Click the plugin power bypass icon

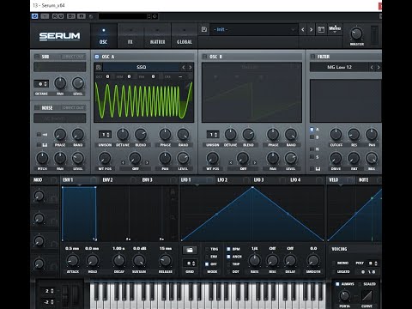(34, 16)
